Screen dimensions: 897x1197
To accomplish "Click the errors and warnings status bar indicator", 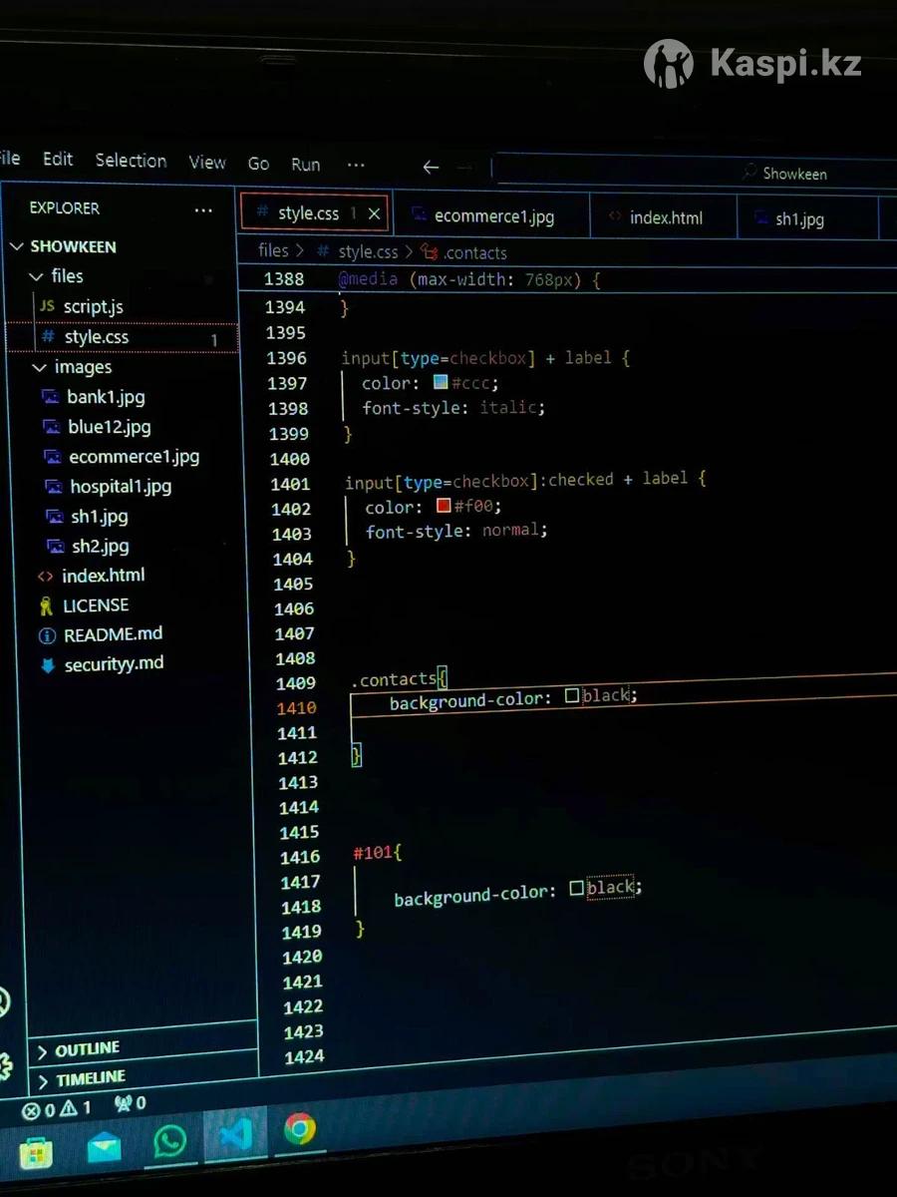I will (x=57, y=1109).
